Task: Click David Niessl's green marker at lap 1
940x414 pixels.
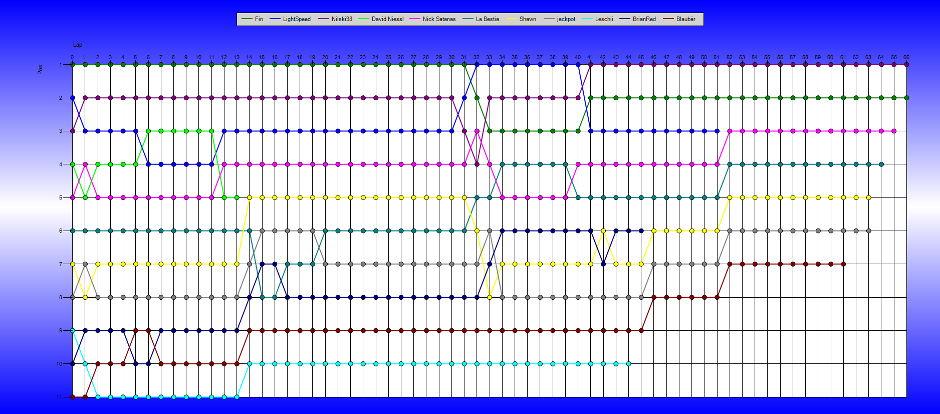Action: tap(85, 197)
